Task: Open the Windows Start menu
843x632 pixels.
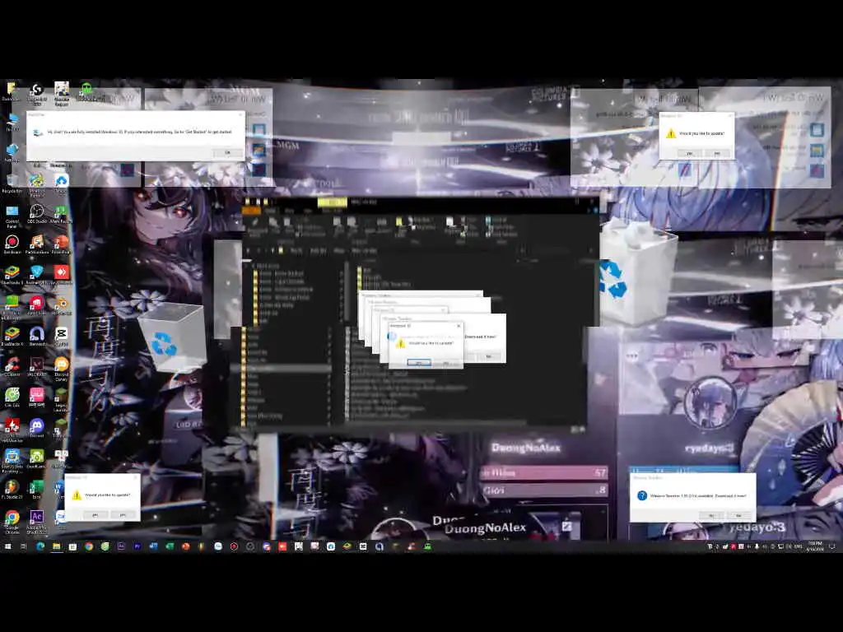Action: pos(7,546)
